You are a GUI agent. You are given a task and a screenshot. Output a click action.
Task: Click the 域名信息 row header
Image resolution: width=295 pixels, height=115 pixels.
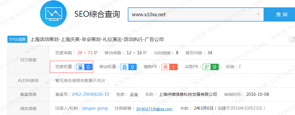28,108
